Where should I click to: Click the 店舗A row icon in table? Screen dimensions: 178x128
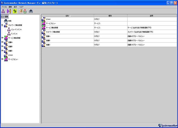click(x=44, y=36)
